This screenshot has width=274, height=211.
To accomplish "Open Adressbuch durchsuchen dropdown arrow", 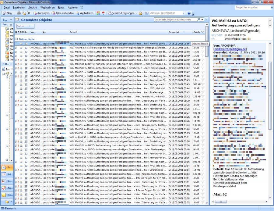I will pos(184,13).
